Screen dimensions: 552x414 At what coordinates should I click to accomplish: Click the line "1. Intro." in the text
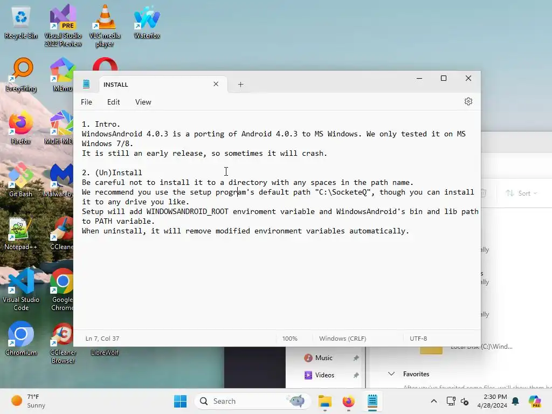click(x=101, y=124)
